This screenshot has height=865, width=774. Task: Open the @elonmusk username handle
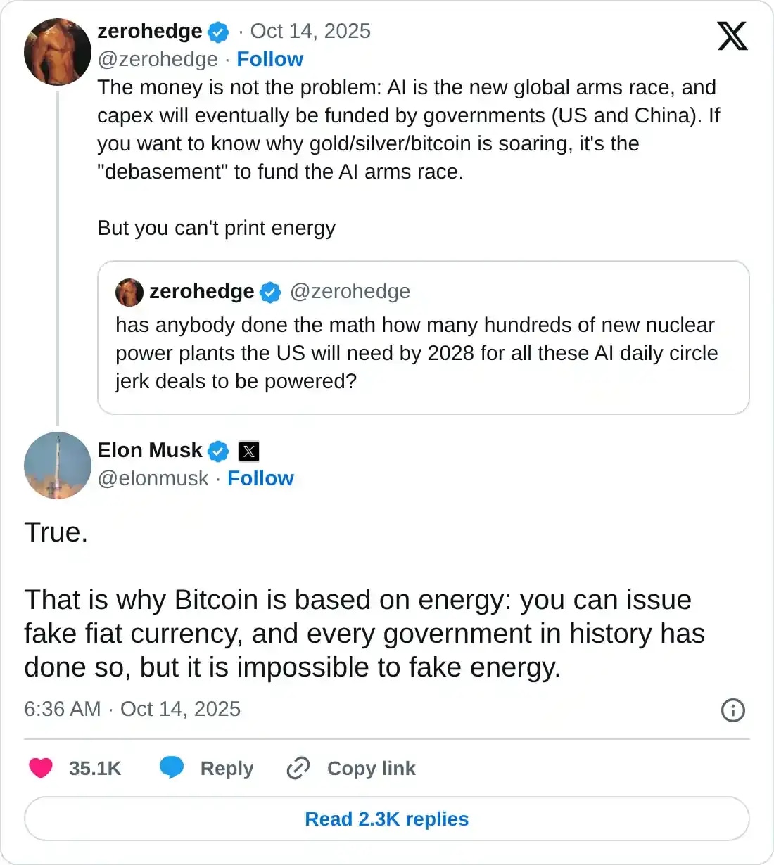click(x=153, y=478)
